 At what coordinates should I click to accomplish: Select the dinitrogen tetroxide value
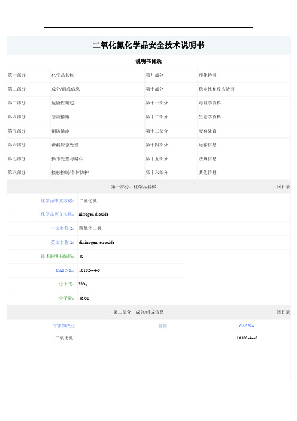(x=96, y=242)
